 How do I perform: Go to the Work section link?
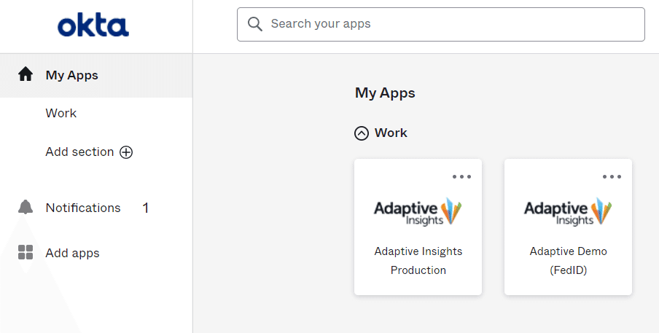tap(61, 113)
